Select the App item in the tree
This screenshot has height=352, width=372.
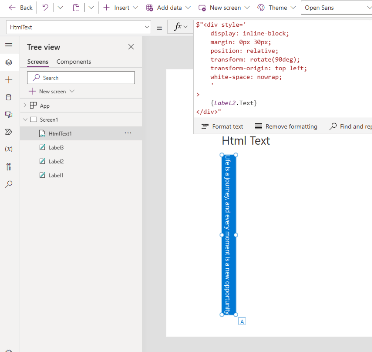point(44,106)
